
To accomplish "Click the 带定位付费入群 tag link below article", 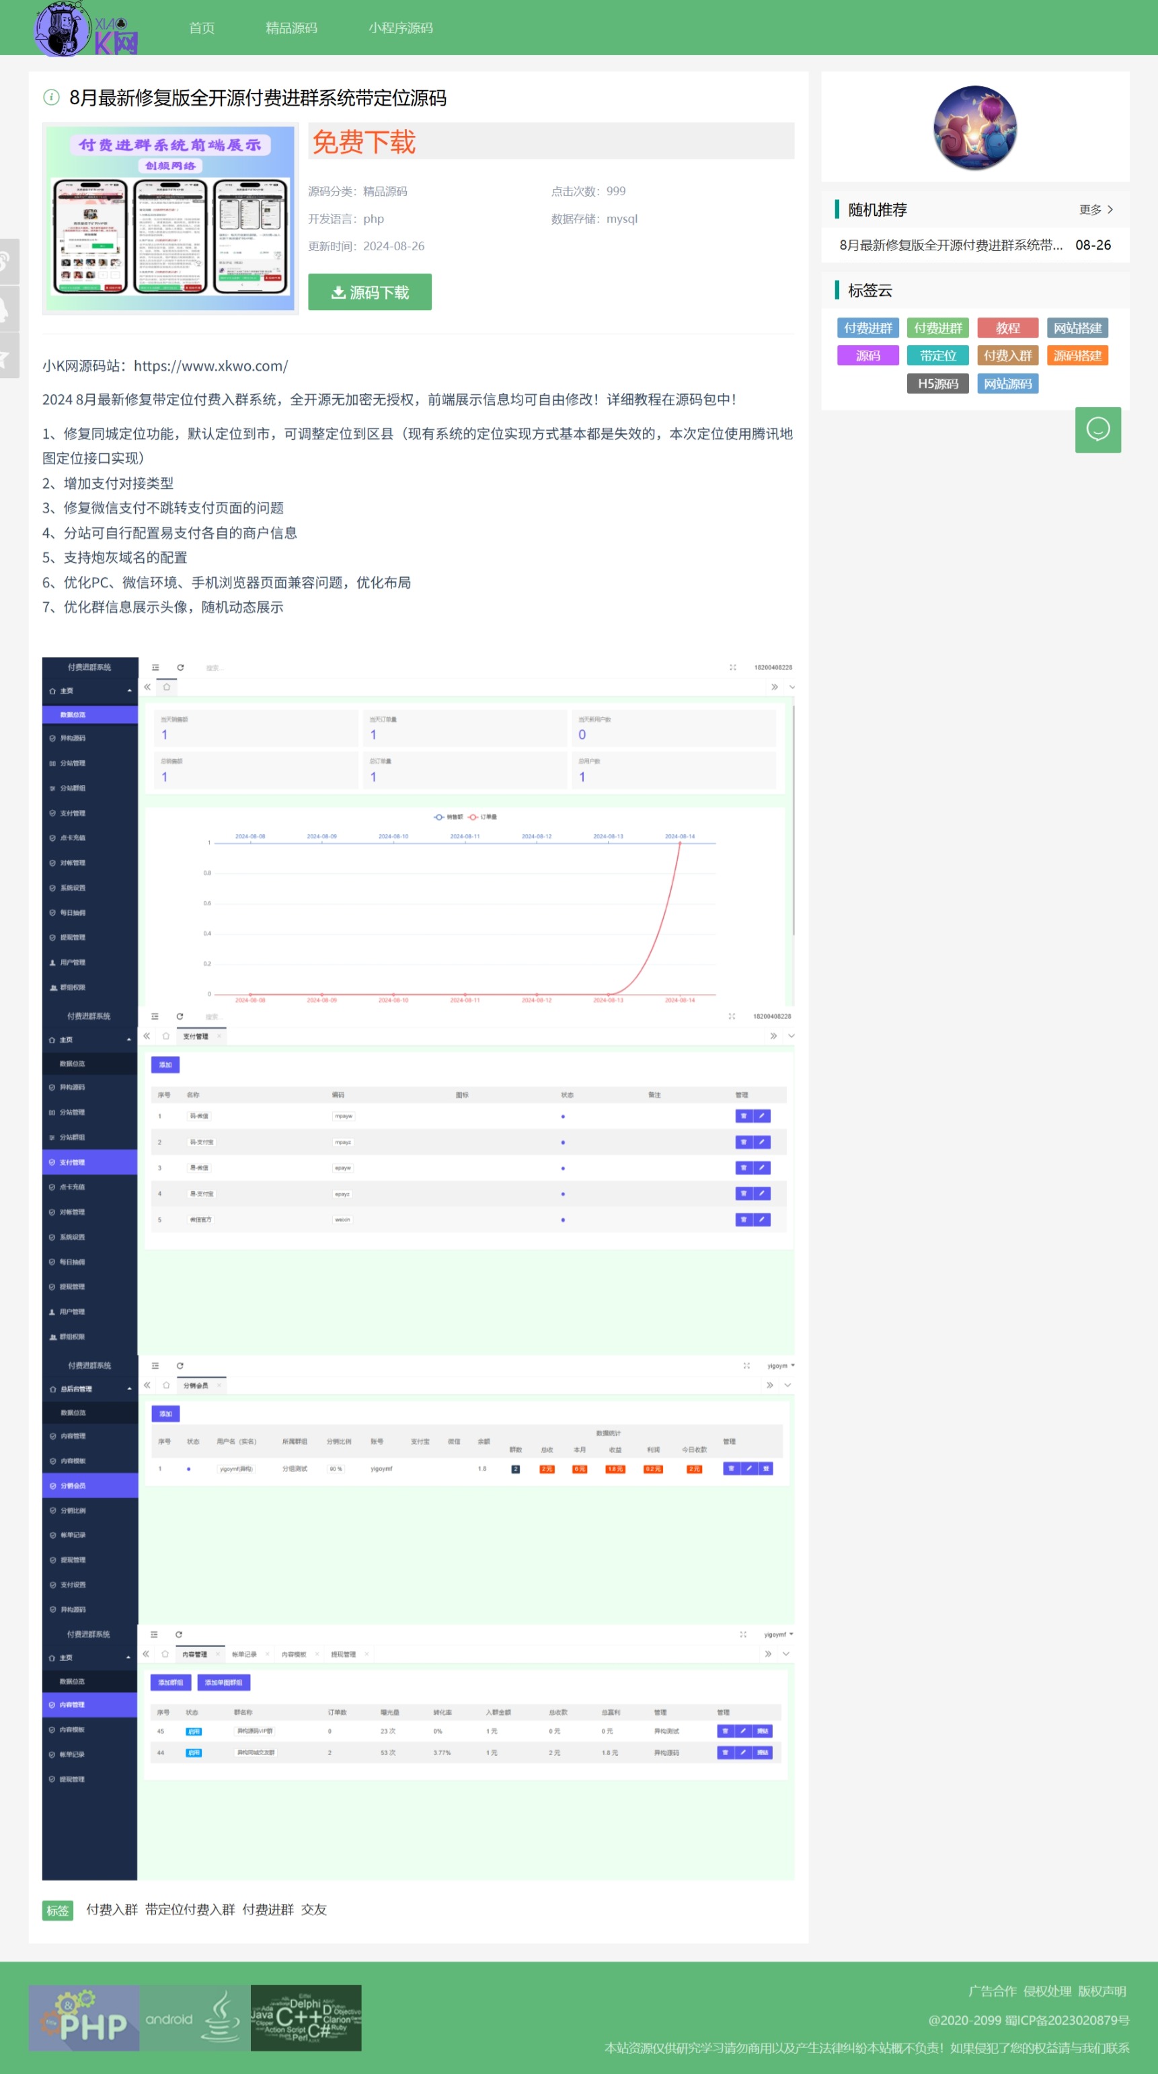I will [190, 1909].
